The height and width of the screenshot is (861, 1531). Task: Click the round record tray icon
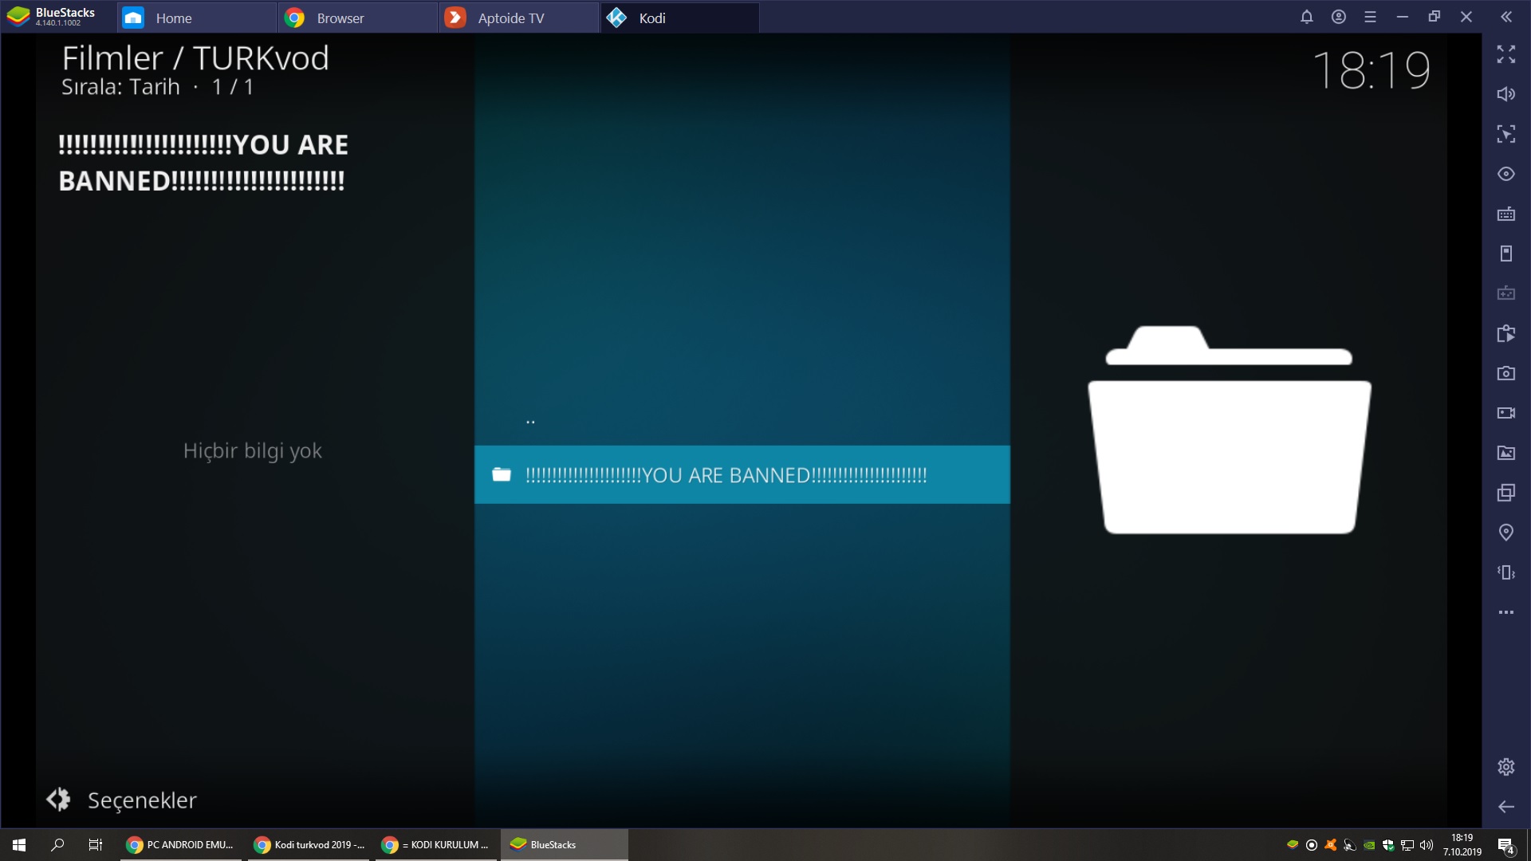coord(1312,845)
